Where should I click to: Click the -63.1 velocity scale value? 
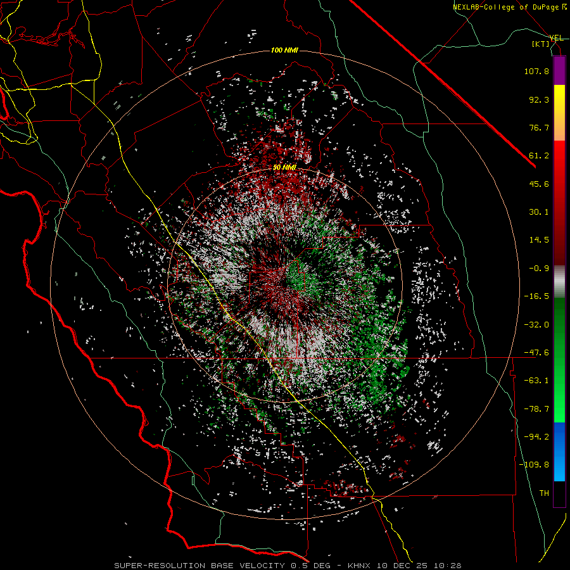coord(536,381)
